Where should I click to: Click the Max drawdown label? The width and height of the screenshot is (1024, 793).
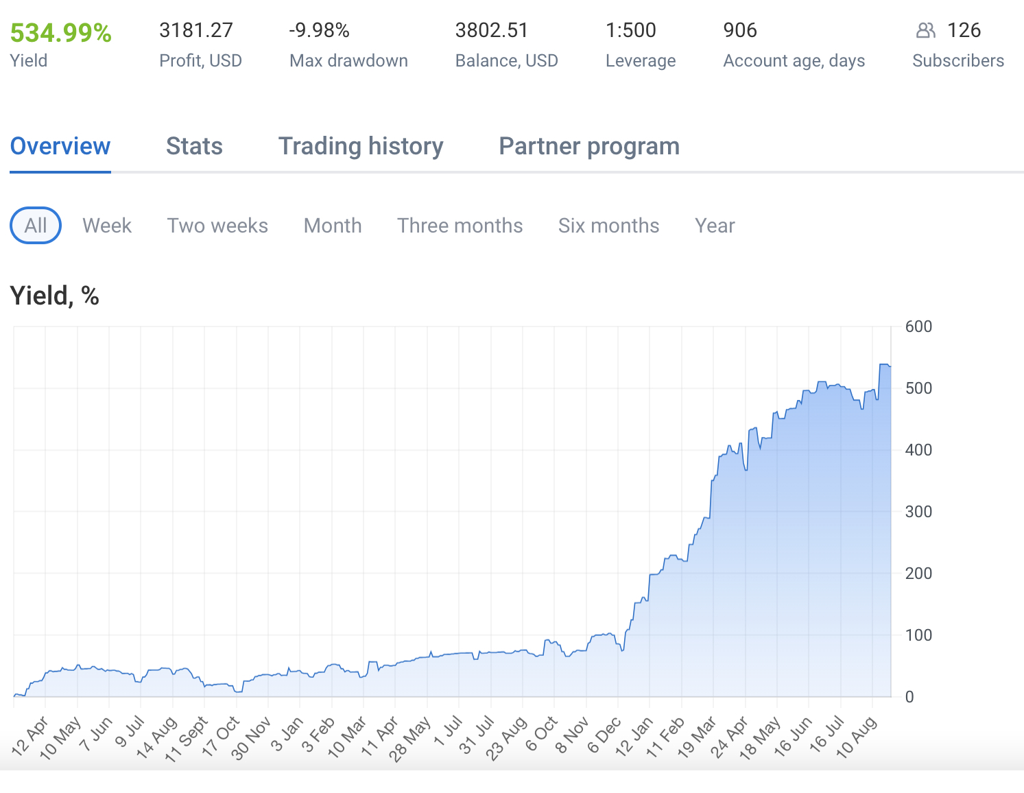pos(348,60)
